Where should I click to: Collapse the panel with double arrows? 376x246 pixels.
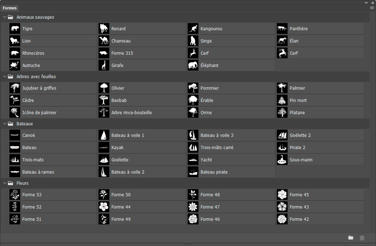(x=366, y=3)
